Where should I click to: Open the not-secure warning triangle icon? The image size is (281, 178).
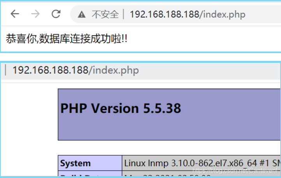[x=81, y=14]
